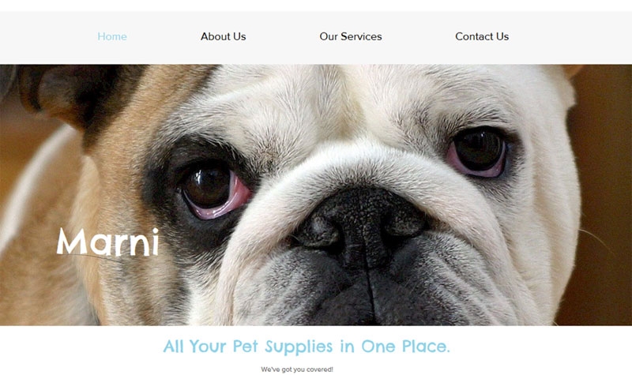The width and height of the screenshot is (632, 375).
Task: Navigate to the Contact Us page
Action: tap(482, 36)
